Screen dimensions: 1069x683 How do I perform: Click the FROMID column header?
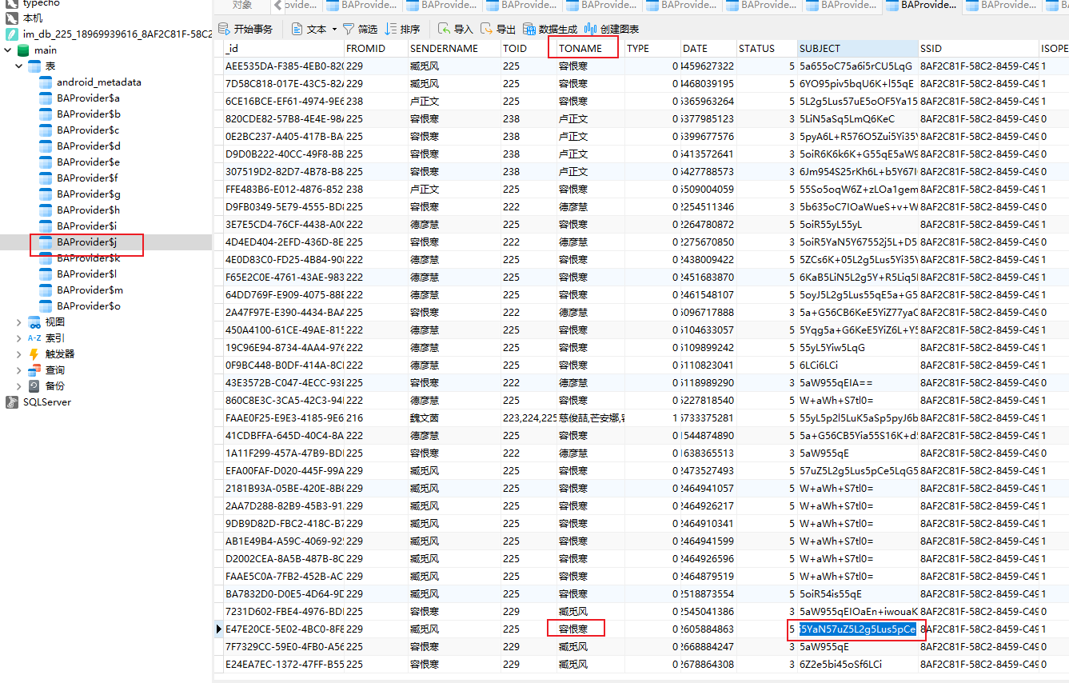tap(377, 48)
